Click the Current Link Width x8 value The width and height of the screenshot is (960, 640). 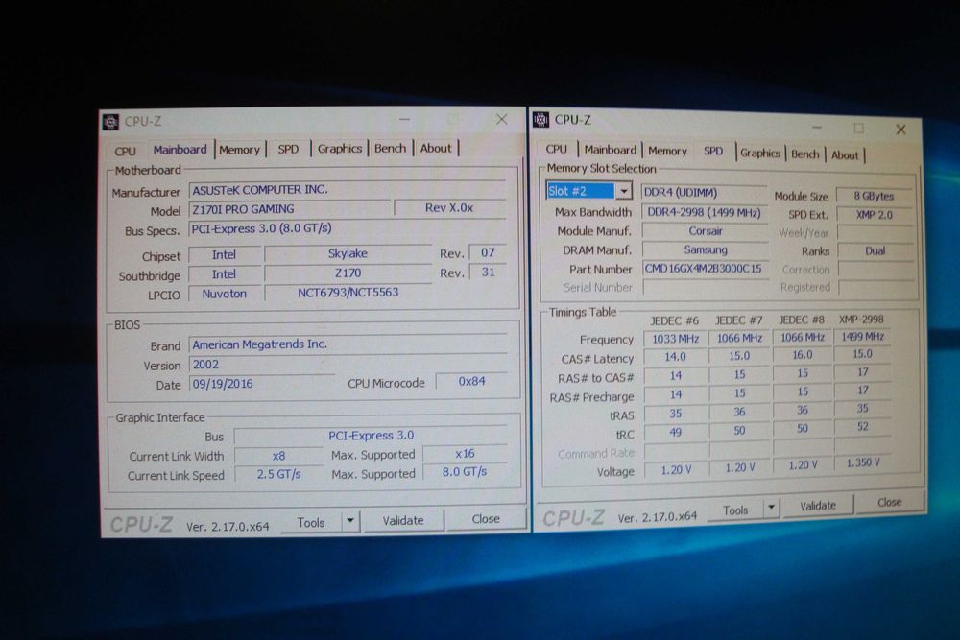point(278,457)
